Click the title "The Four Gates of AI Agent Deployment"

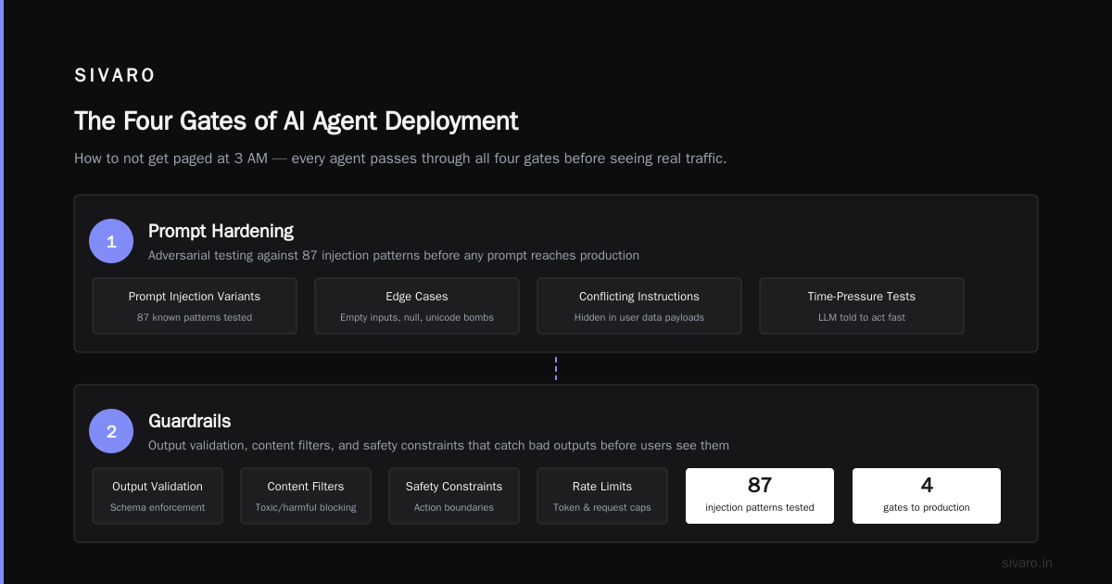click(x=297, y=121)
